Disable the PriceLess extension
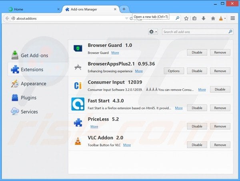This screenshot has height=181, width=240. click(197, 126)
